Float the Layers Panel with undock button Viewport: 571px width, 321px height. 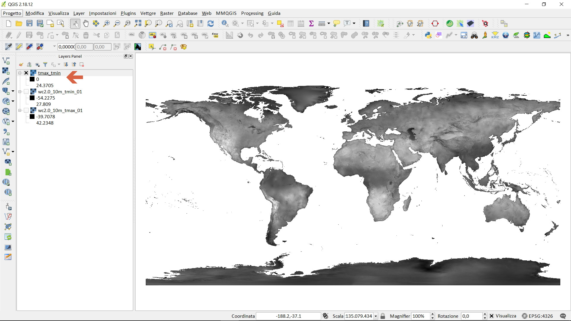point(126,56)
